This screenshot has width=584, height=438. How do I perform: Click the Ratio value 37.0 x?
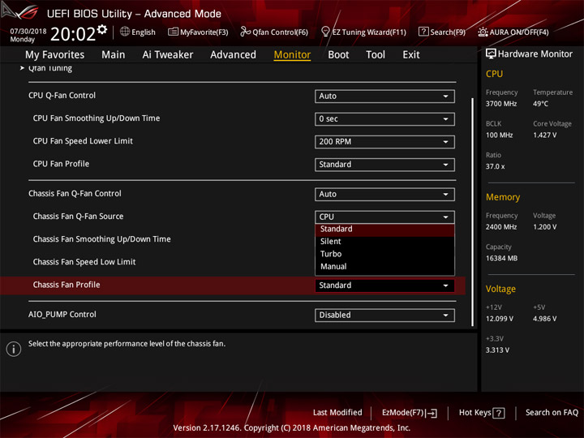tap(495, 167)
